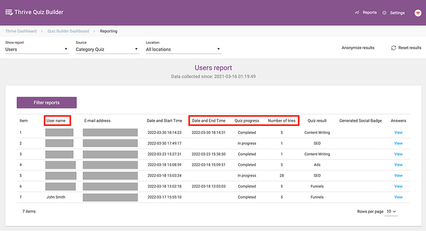The image size is (426, 231).
Task: View answers for row 4
Action: 398,164
